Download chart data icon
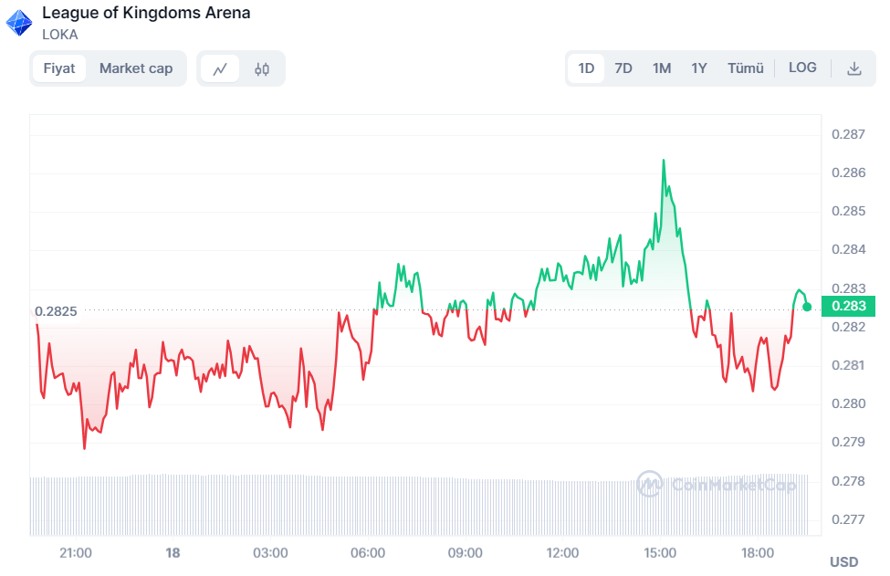 tap(854, 68)
